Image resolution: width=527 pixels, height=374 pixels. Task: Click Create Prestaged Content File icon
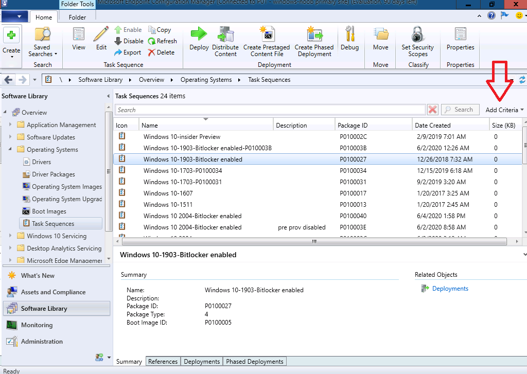tap(267, 34)
